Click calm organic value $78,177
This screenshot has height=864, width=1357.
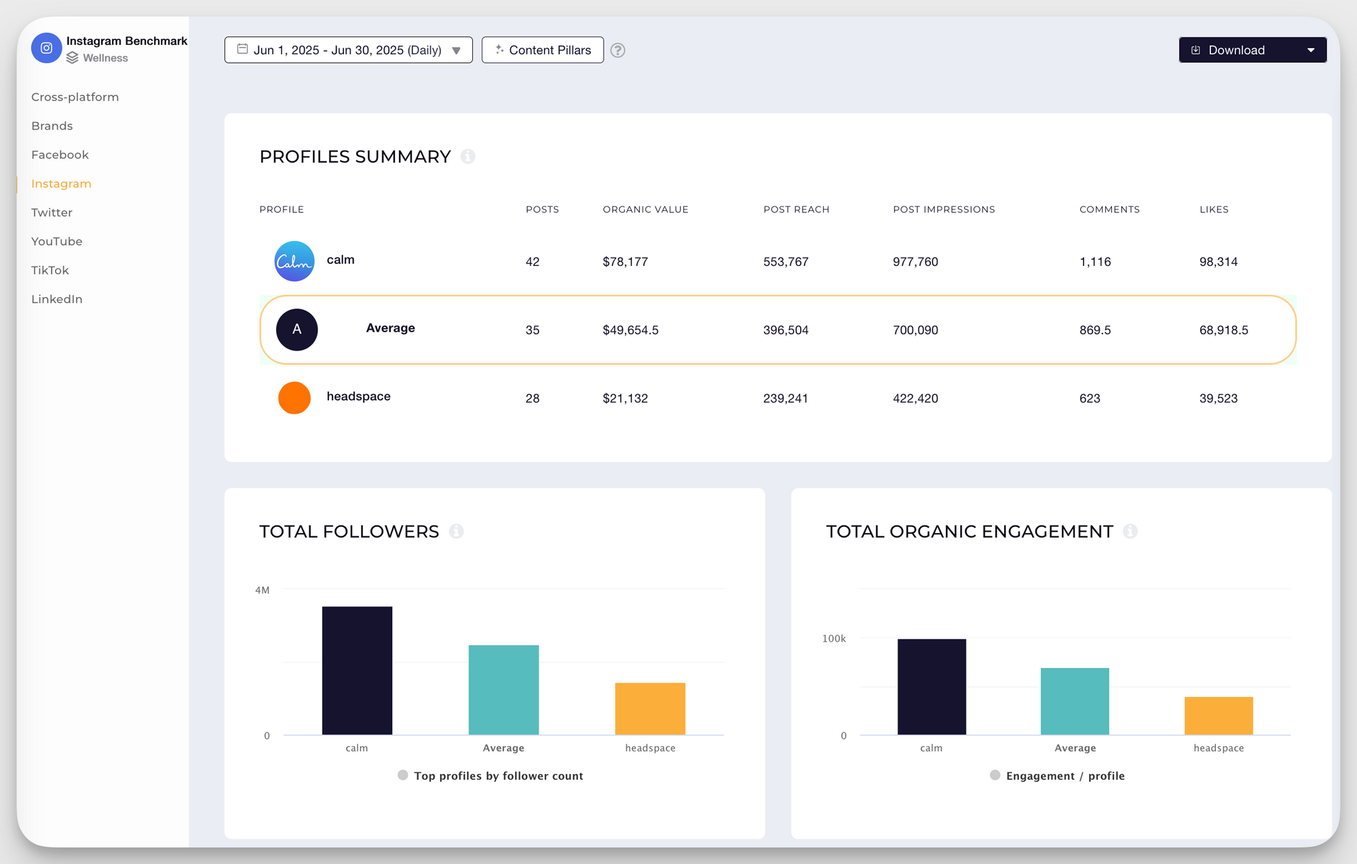[x=625, y=262]
